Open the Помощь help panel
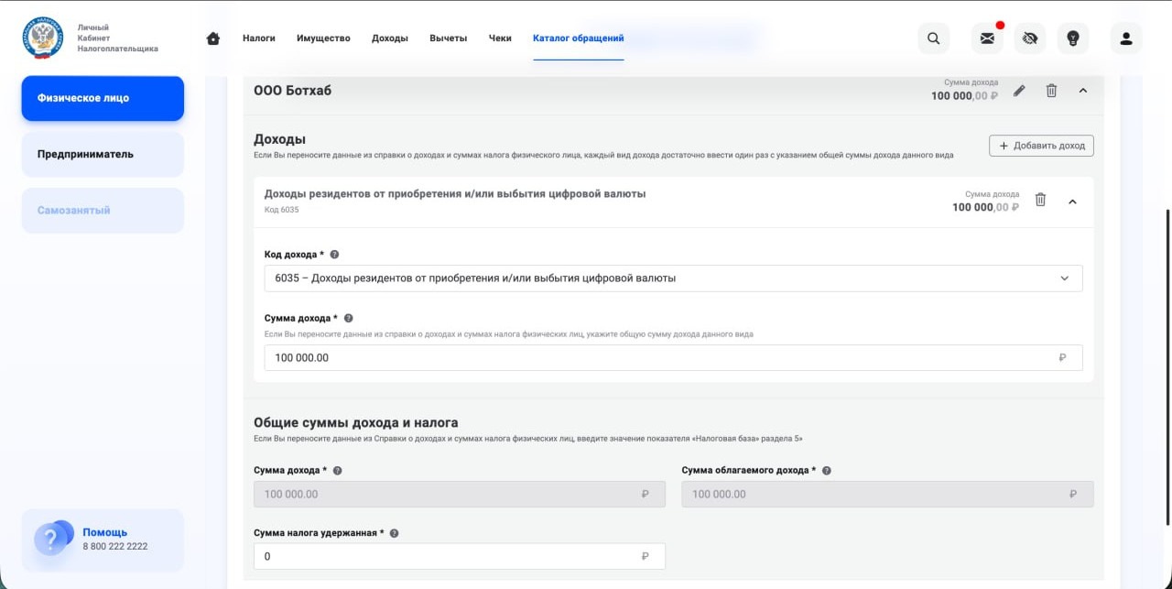1172x589 pixels. [x=103, y=540]
